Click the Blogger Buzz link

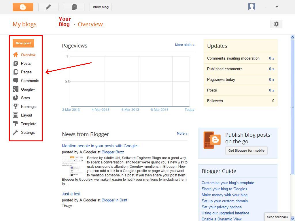pyautogui.click(x=113, y=152)
